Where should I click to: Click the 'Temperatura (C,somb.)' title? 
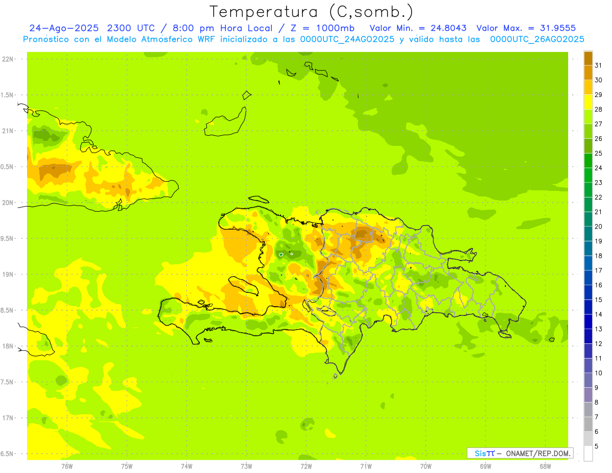click(312, 12)
